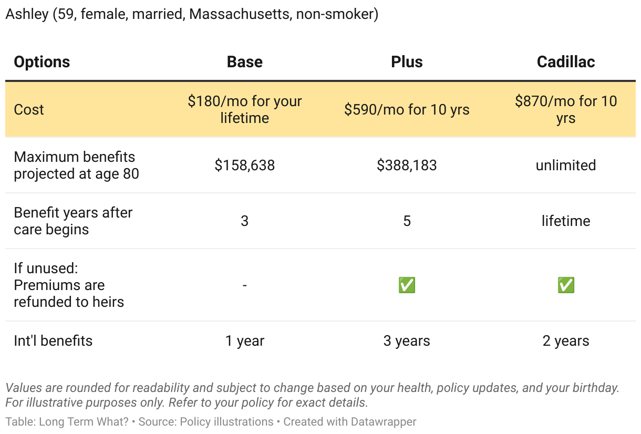Click the green checkmark under Cadillac column

click(566, 285)
